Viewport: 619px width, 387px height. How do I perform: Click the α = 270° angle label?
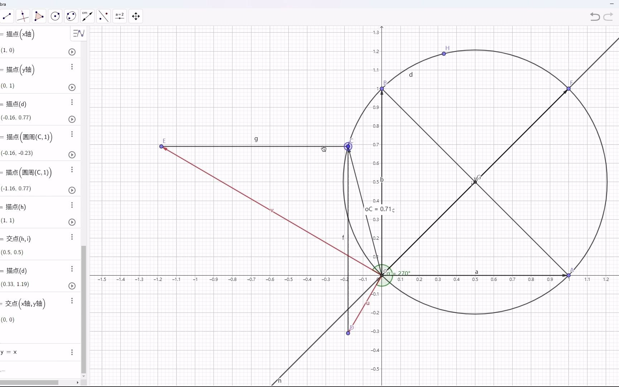[x=398, y=273]
